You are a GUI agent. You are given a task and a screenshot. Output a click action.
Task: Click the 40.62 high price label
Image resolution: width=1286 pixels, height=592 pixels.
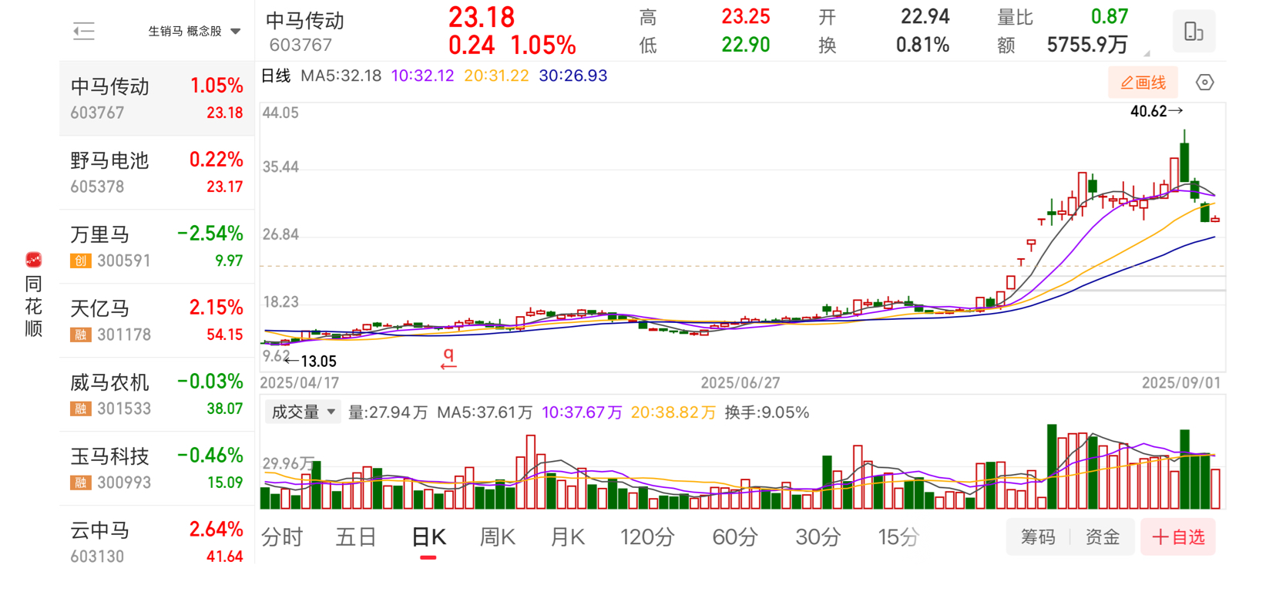(1148, 112)
